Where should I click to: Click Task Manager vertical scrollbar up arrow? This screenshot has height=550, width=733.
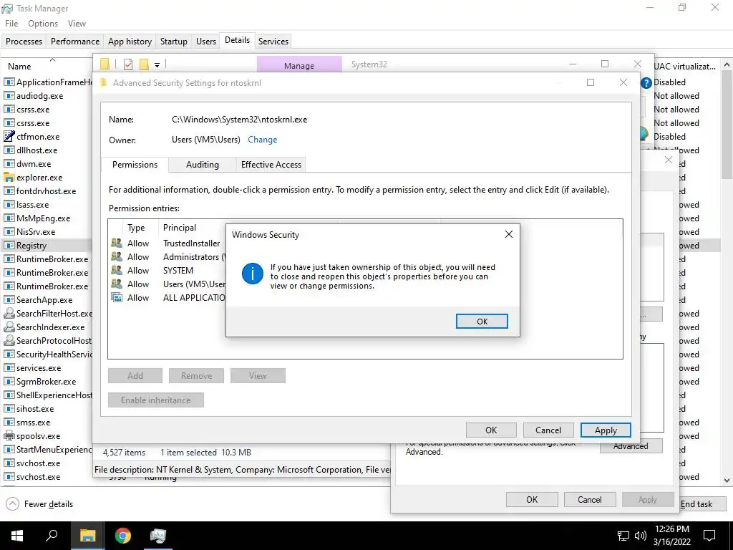727,64
